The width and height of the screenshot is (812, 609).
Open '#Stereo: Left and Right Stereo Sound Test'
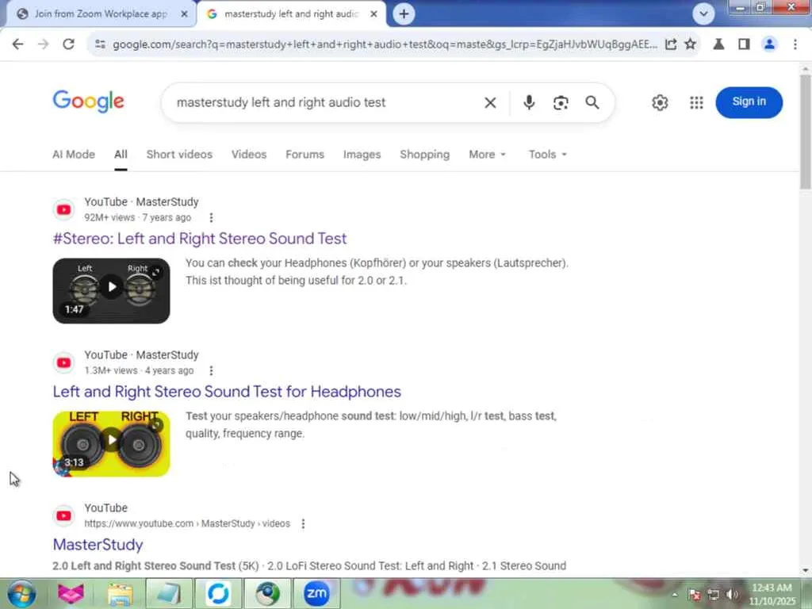click(x=200, y=239)
